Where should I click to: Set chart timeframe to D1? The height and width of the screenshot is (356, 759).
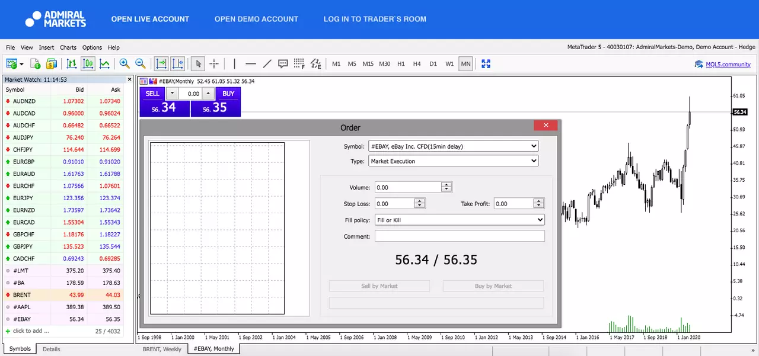pos(433,64)
